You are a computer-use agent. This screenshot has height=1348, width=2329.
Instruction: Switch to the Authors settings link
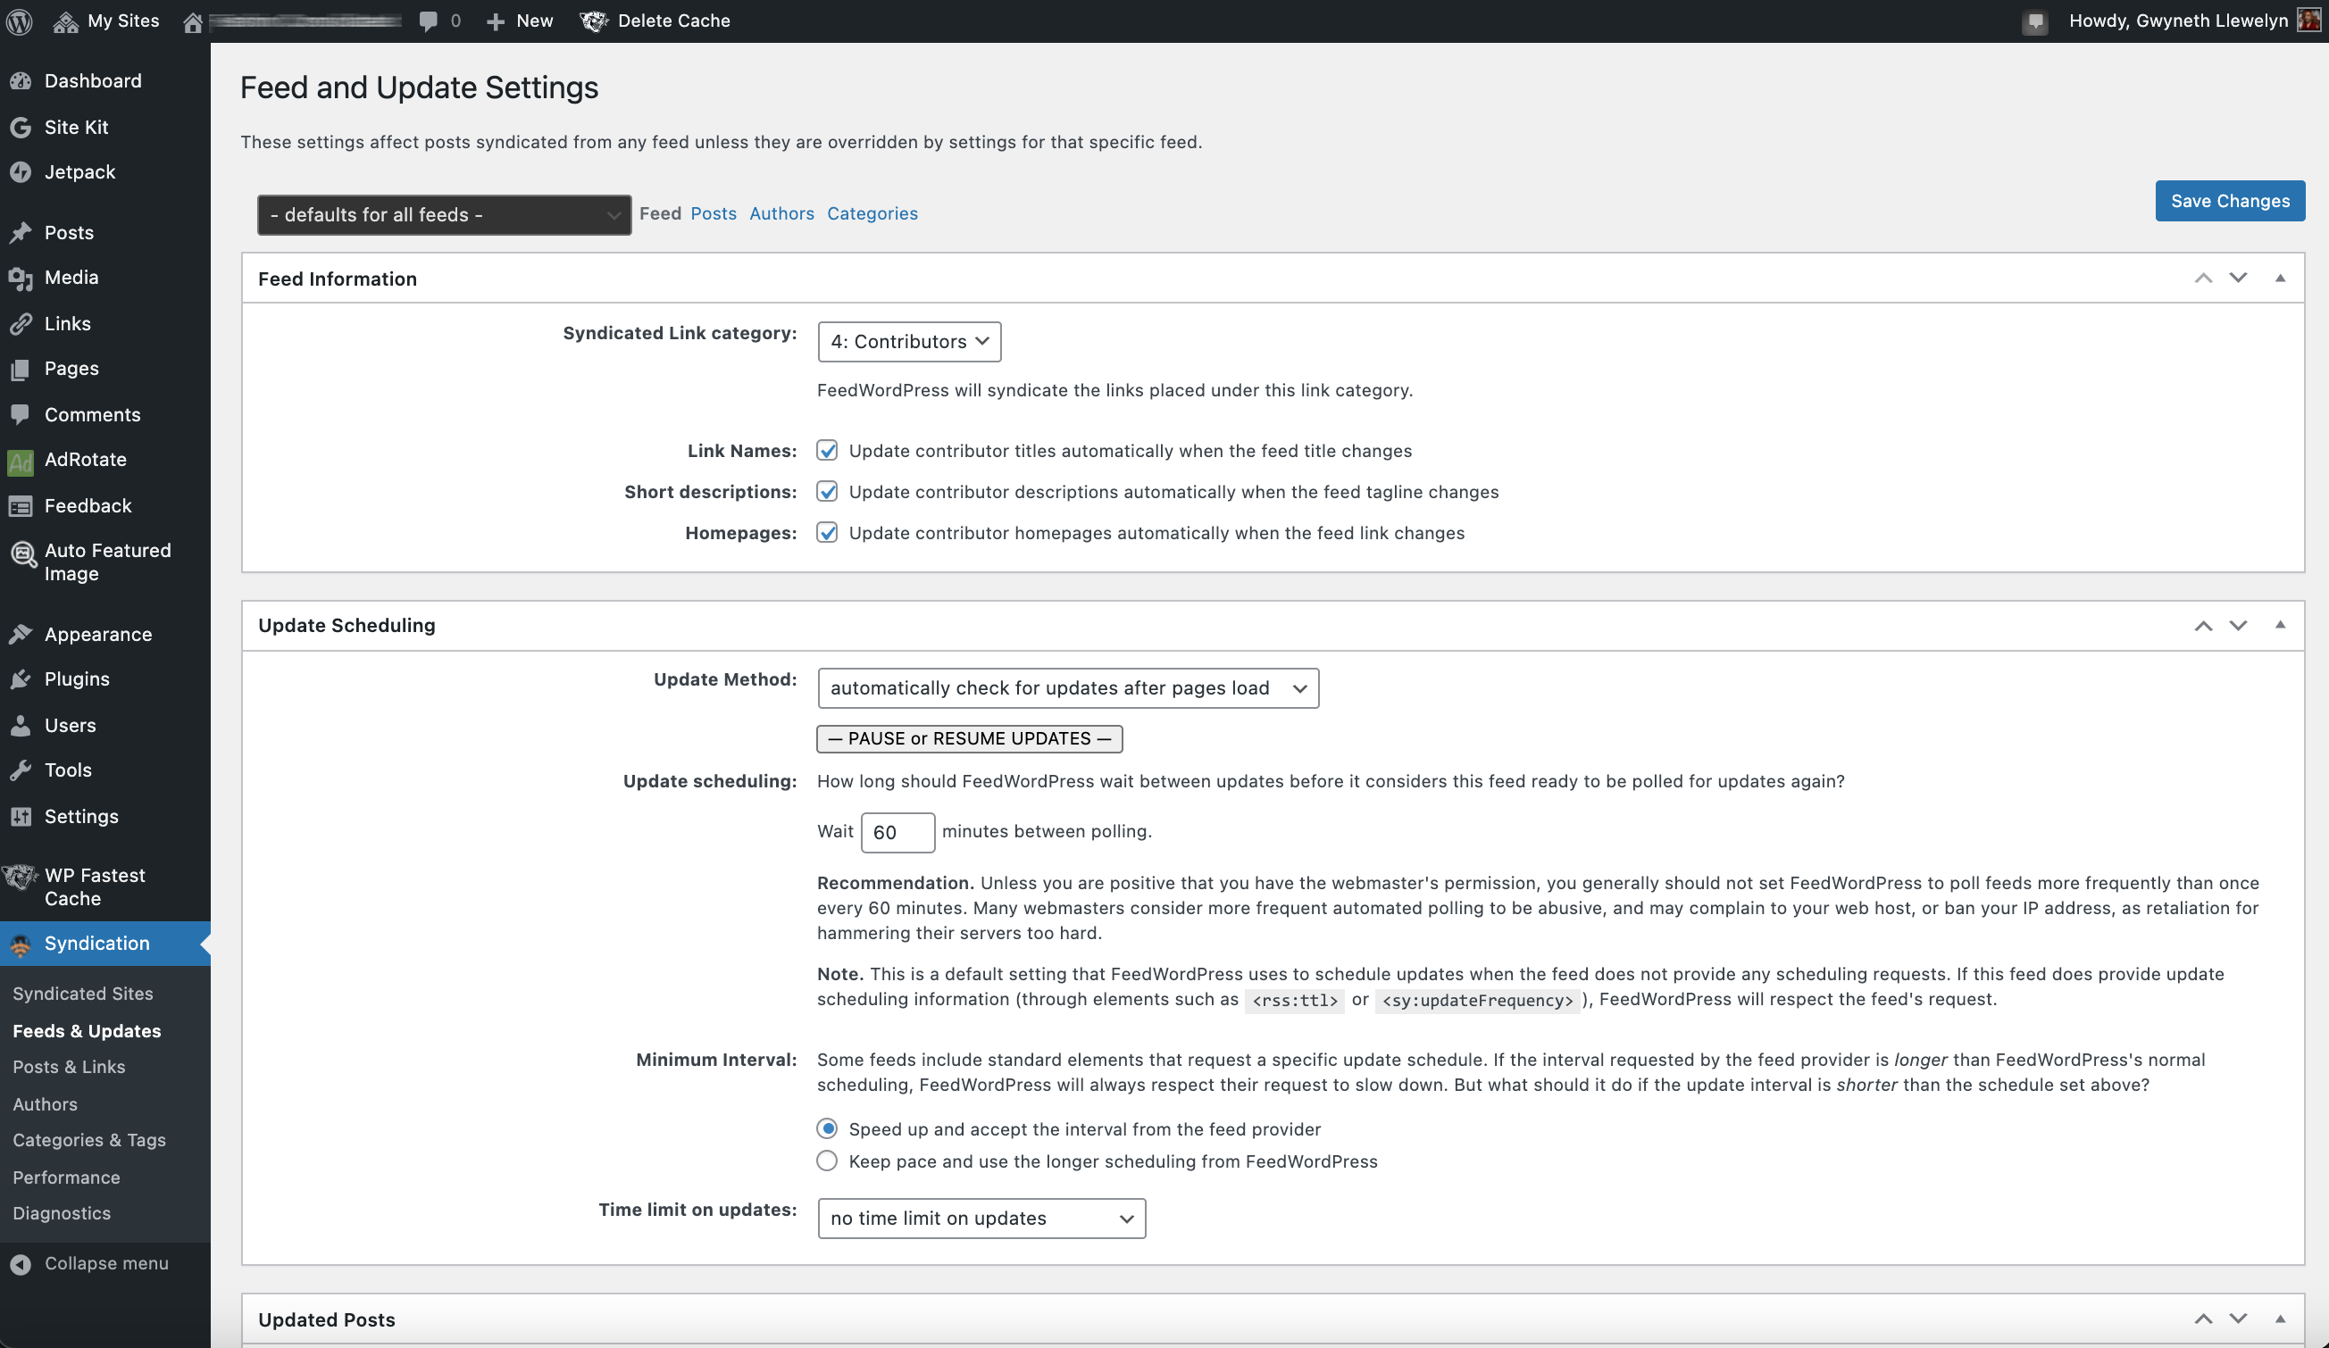pyautogui.click(x=782, y=213)
